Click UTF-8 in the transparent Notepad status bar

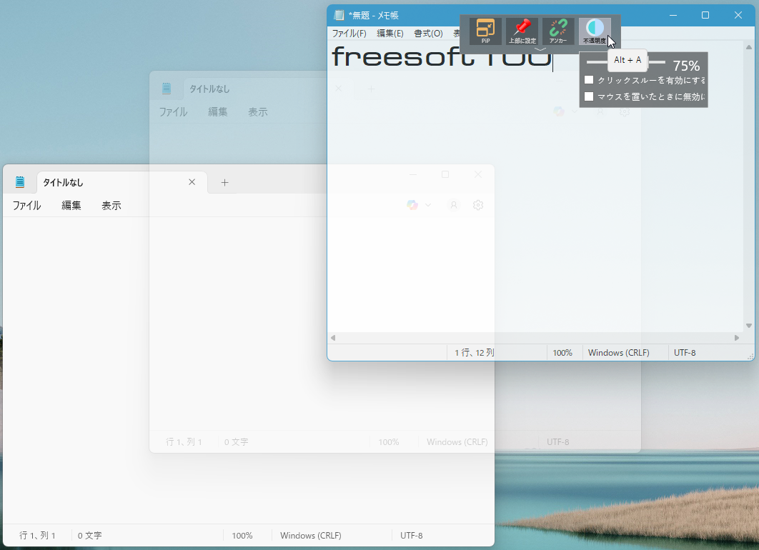coord(557,441)
